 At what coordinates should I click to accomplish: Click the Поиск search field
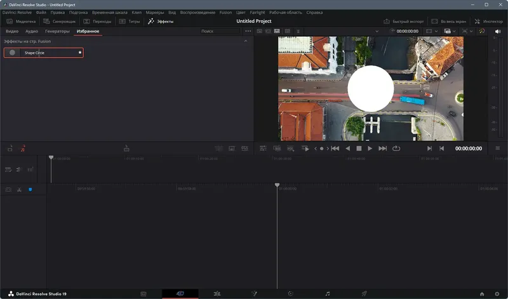point(220,31)
